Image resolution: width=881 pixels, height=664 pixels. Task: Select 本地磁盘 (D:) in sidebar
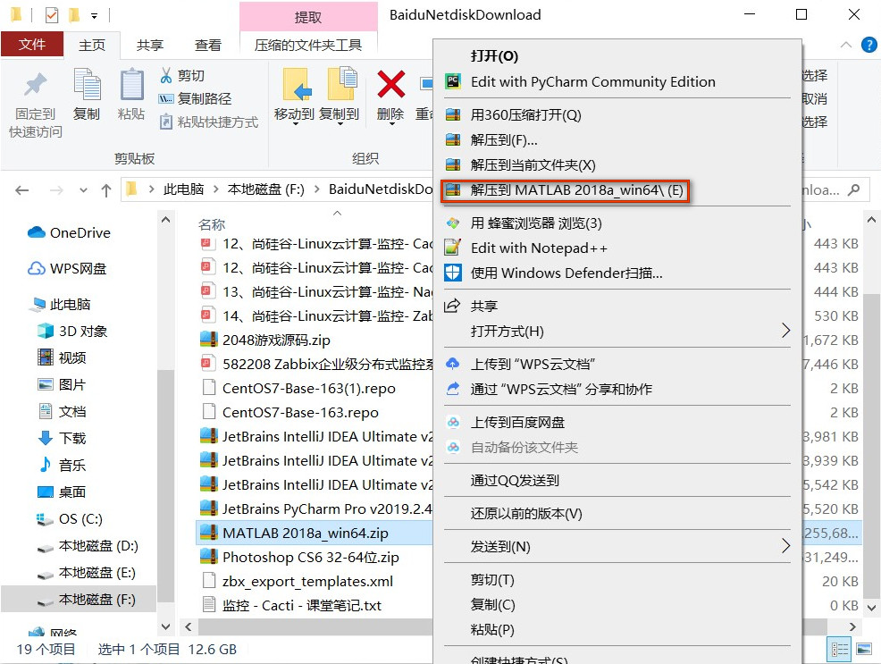tap(87, 546)
